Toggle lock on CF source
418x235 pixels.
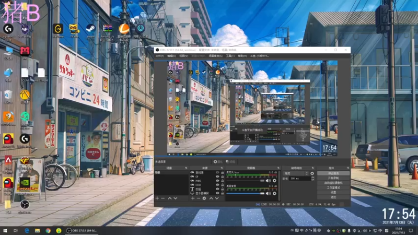[223, 177]
